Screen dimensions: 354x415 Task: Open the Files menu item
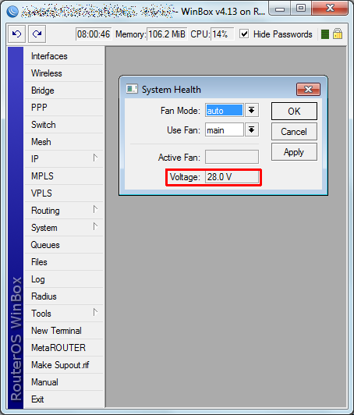(64, 262)
